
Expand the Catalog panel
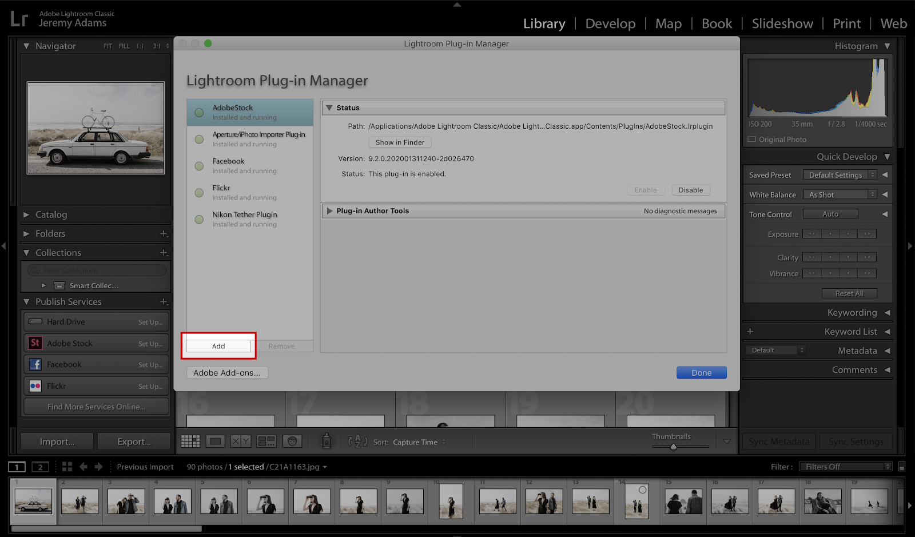pyautogui.click(x=26, y=214)
